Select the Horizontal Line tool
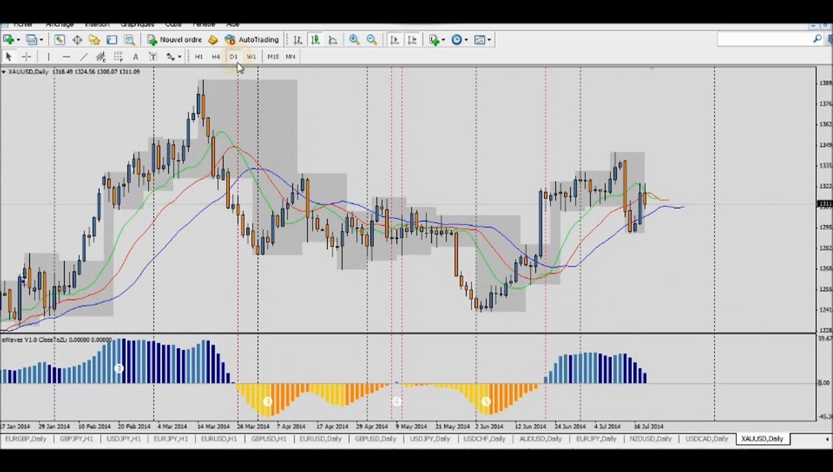833x472 pixels. coord(66,57)
